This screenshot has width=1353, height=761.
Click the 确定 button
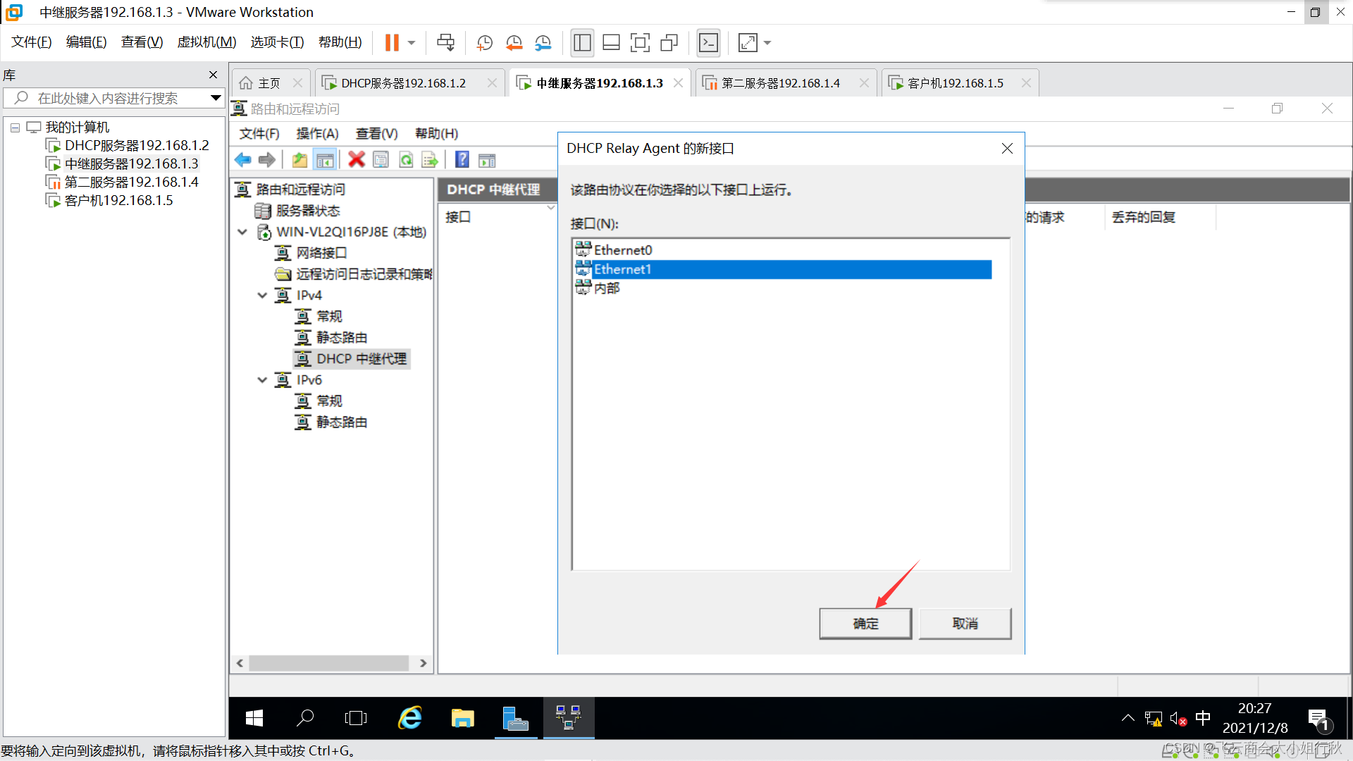[x=865, y=624]
